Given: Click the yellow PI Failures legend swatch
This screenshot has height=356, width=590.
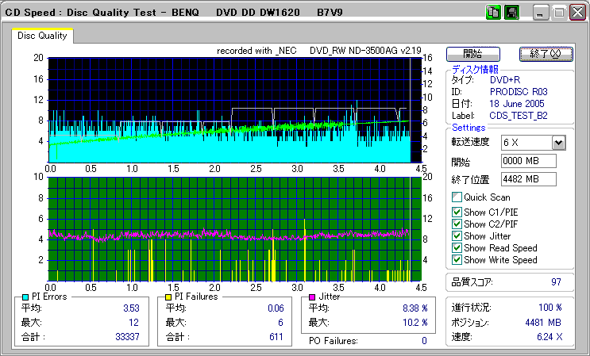Looking at the screenshot, I should click(x=168, y=297).
